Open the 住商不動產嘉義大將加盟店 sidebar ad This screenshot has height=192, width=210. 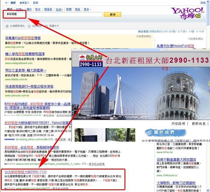[176, 160]
